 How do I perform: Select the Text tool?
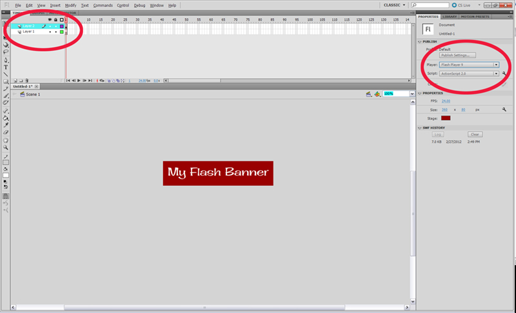click(x=6, y=67)
